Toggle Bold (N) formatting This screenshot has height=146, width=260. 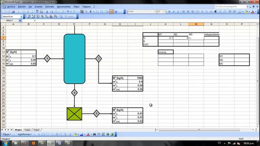coord(169,12)
